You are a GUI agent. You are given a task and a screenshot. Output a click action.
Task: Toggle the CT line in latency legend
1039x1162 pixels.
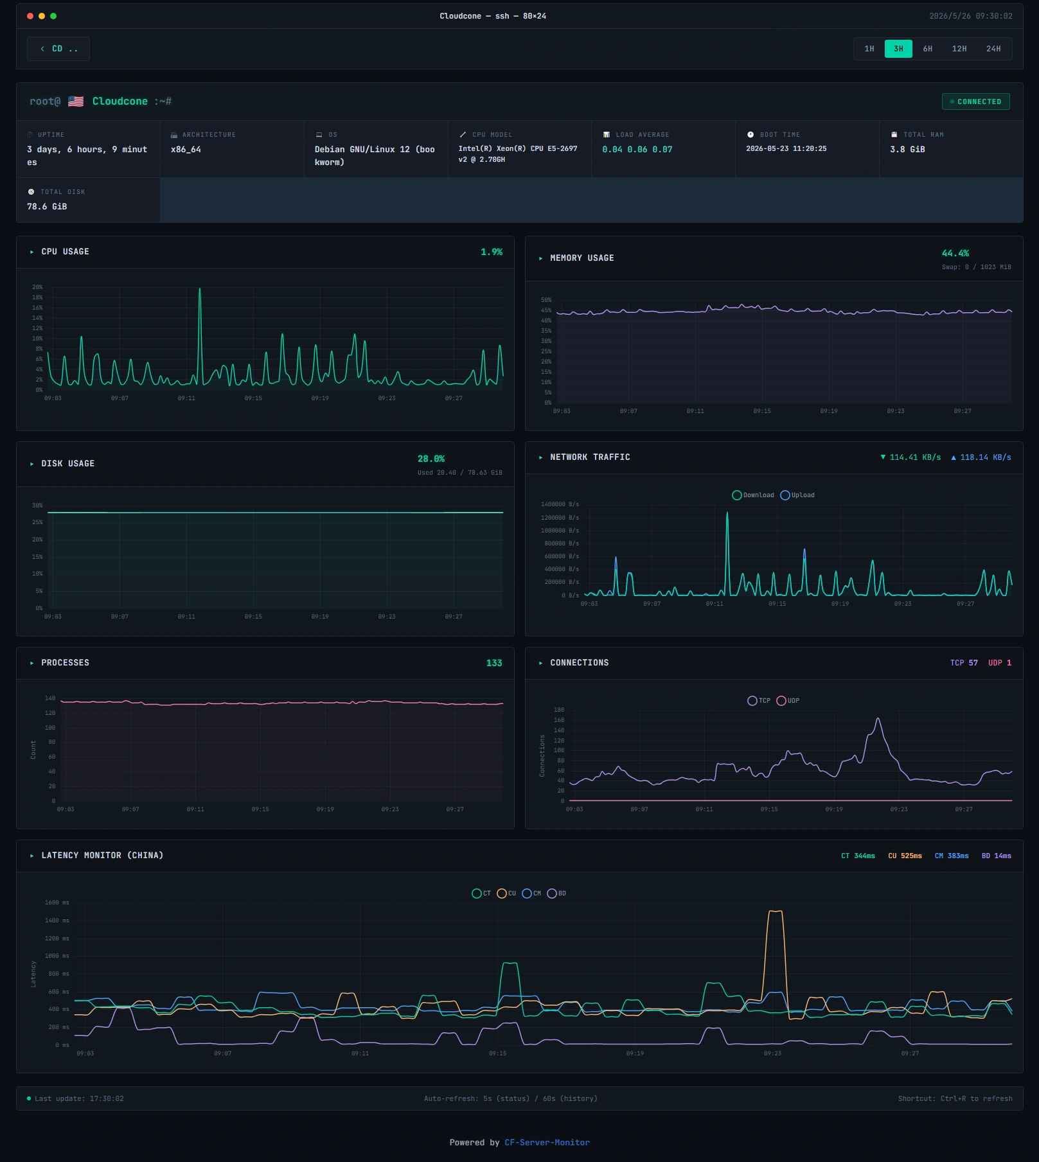pyautogui.click(x=481, y=894)
